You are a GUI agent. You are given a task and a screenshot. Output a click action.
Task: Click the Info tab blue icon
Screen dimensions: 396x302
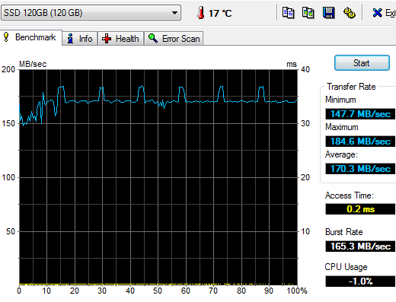tap(70, 39)
